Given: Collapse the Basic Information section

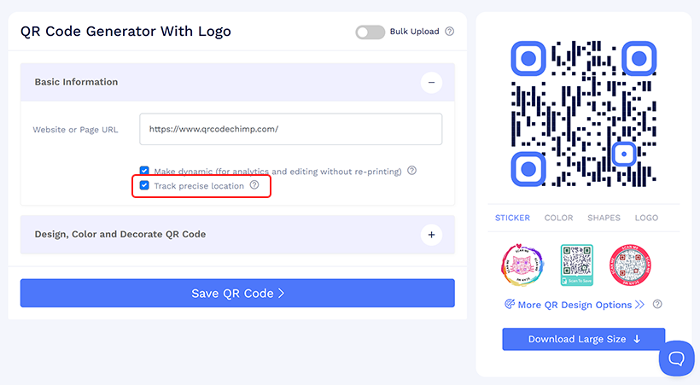Looking at the screenshot, I should [x=431, y=82].
